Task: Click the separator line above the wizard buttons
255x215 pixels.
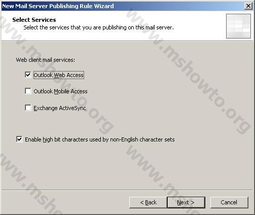Action: point(127,190)
